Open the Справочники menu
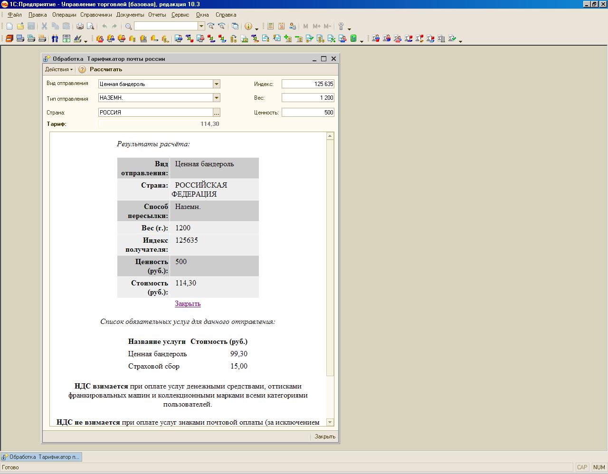Screen dimensions: 608x474 (x=96, y=15)
